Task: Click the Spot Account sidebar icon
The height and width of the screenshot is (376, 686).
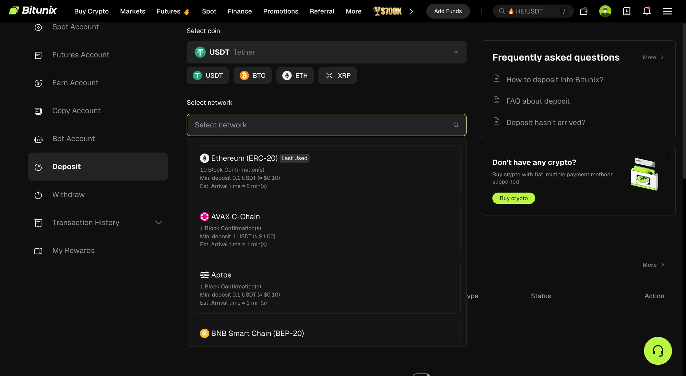Action: point(38,27)
